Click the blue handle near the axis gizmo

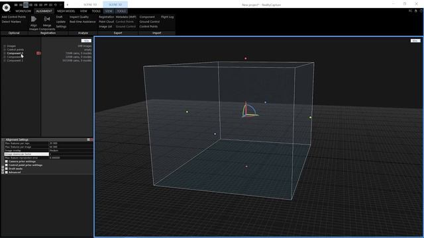pyautogui.click(x=265, y=102)
